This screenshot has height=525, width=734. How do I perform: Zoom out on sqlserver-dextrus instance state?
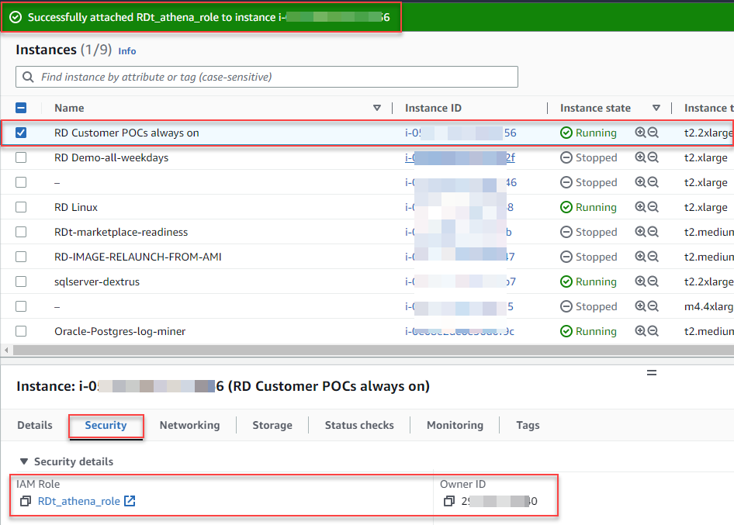(x=653, y=281)
